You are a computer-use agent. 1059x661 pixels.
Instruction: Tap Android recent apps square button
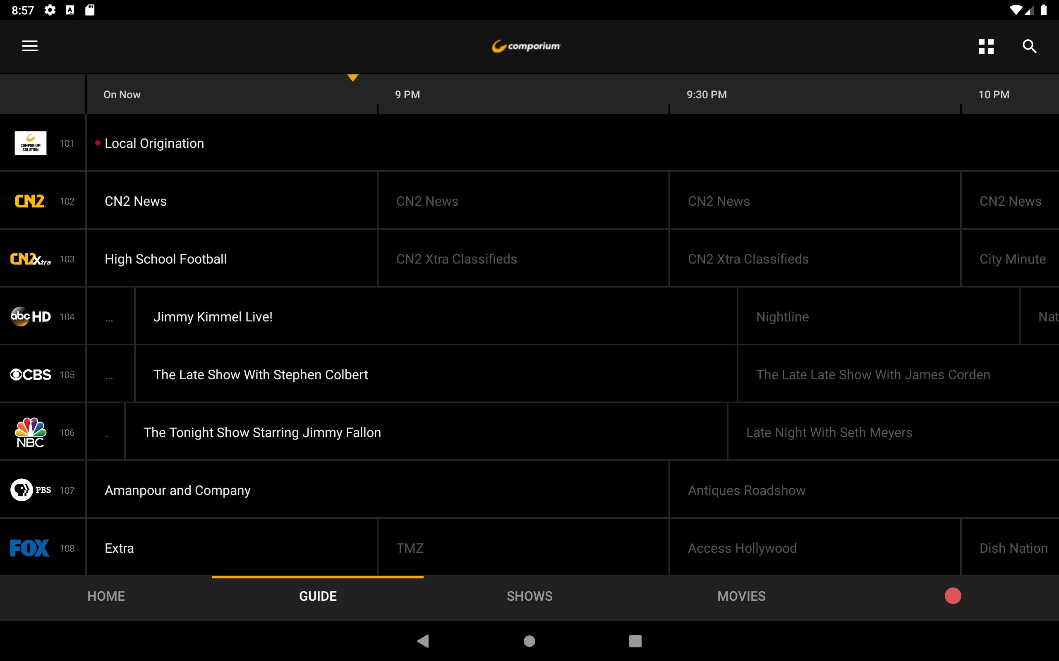pos(635,641)
